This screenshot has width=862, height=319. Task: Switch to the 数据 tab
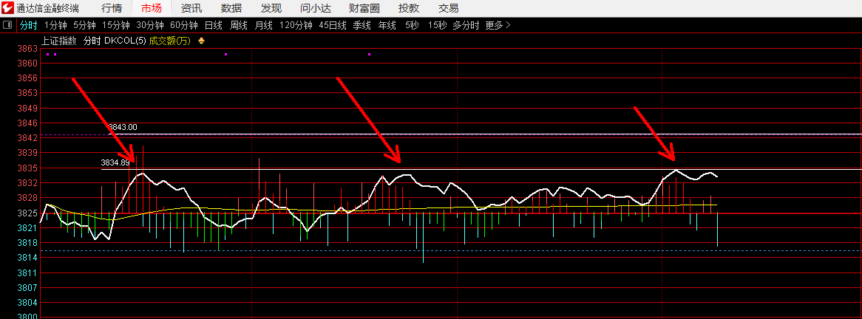231,8
